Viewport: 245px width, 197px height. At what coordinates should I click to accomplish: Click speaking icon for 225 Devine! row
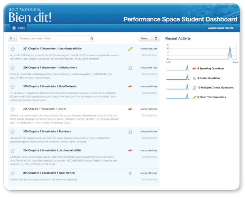coord(130,109)
